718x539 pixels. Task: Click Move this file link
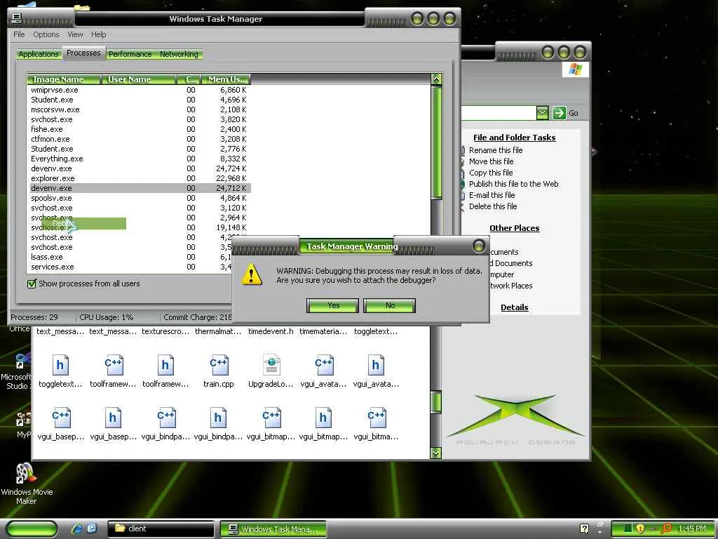(x=491, y=161)
